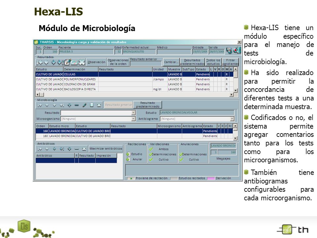Edit record with Microbiología pencil icon
This screenshot has height=238, width=317.
click(84, 105)
